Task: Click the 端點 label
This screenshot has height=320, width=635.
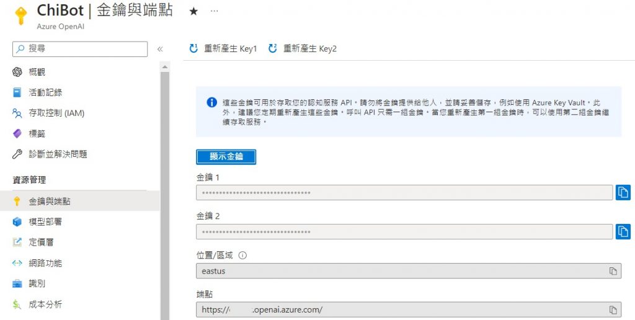Action: point(205,294)
